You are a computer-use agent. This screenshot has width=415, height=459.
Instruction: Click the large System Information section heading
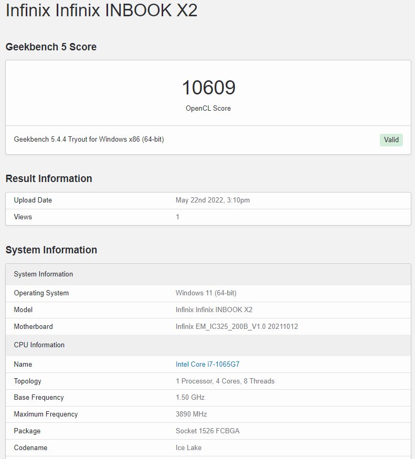(x=51, y=250)
